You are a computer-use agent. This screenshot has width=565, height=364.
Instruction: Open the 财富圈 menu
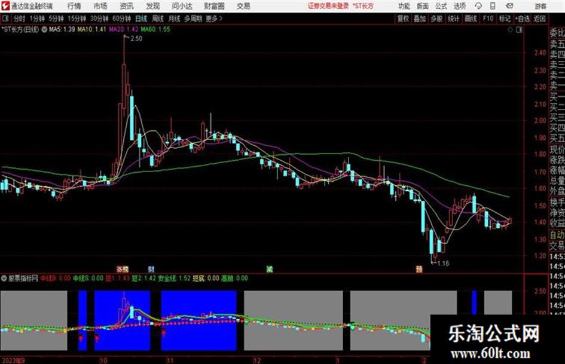coord(214,6)
